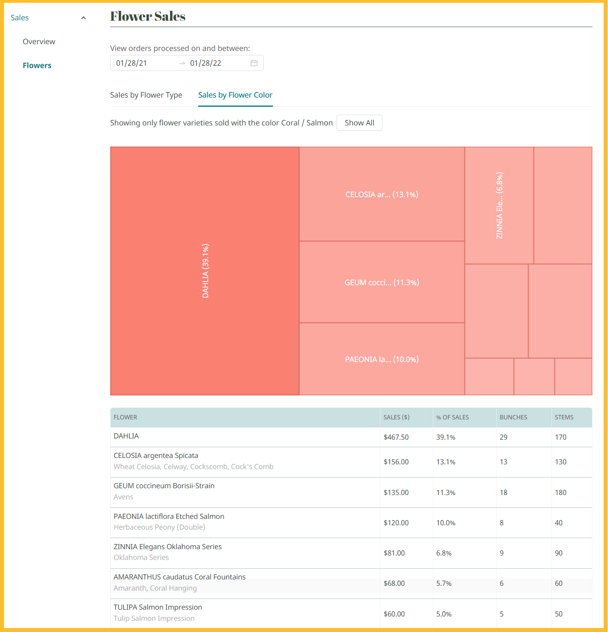Image resolution: width=608 pixels, height=632 pixels.
Task: Select GEUM coccineum Borisii-Strain row name
Action: (164, 486)
